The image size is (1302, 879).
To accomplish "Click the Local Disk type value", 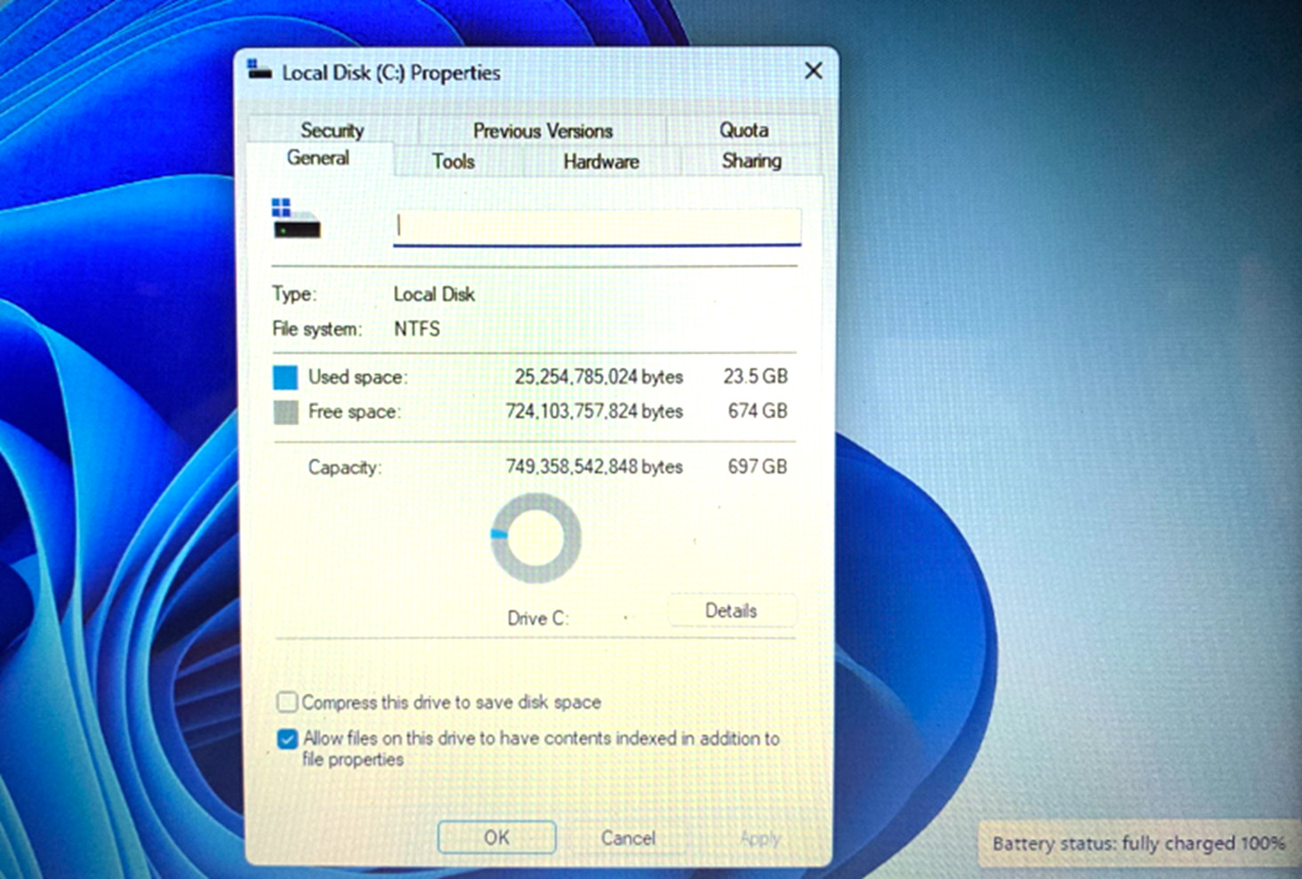I will (434, 294).
